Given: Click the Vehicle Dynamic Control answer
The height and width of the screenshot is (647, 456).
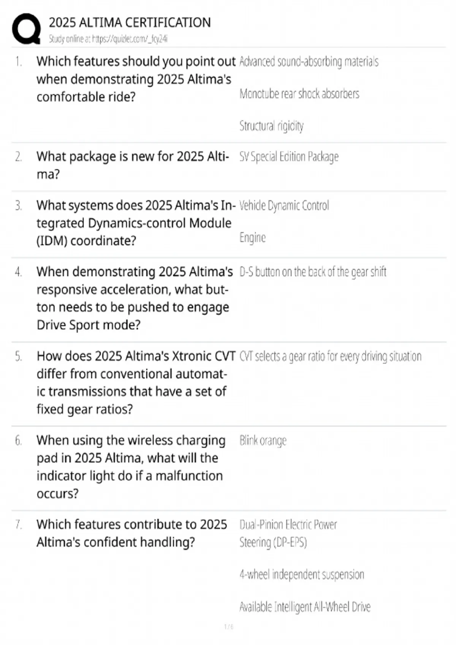Looking at the screenshot, I should click(x=284, y=206).
